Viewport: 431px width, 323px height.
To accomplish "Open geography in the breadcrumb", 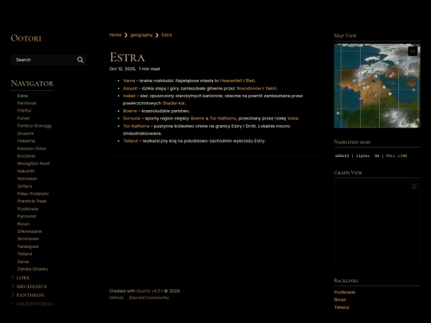I will pos(141,35).
